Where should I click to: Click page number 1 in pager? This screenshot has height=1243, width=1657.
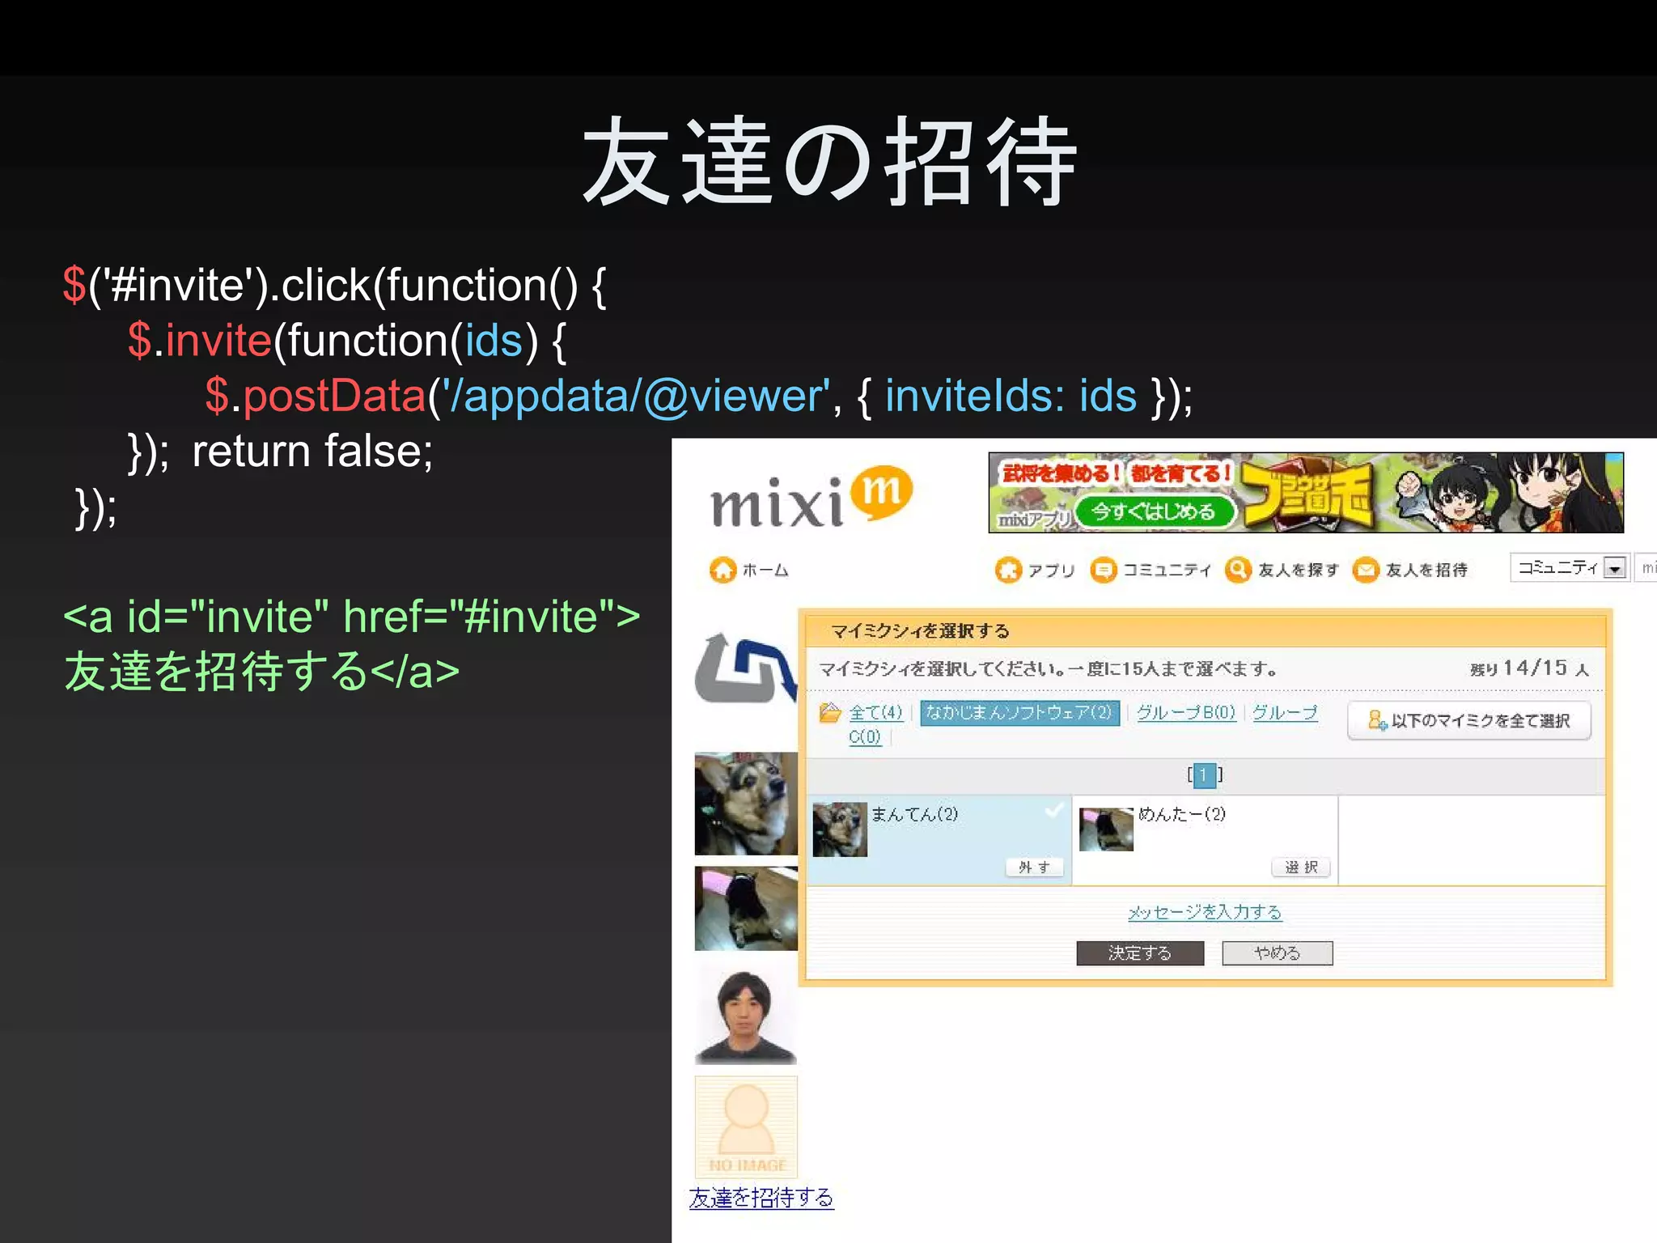(x=1204, y=775)
